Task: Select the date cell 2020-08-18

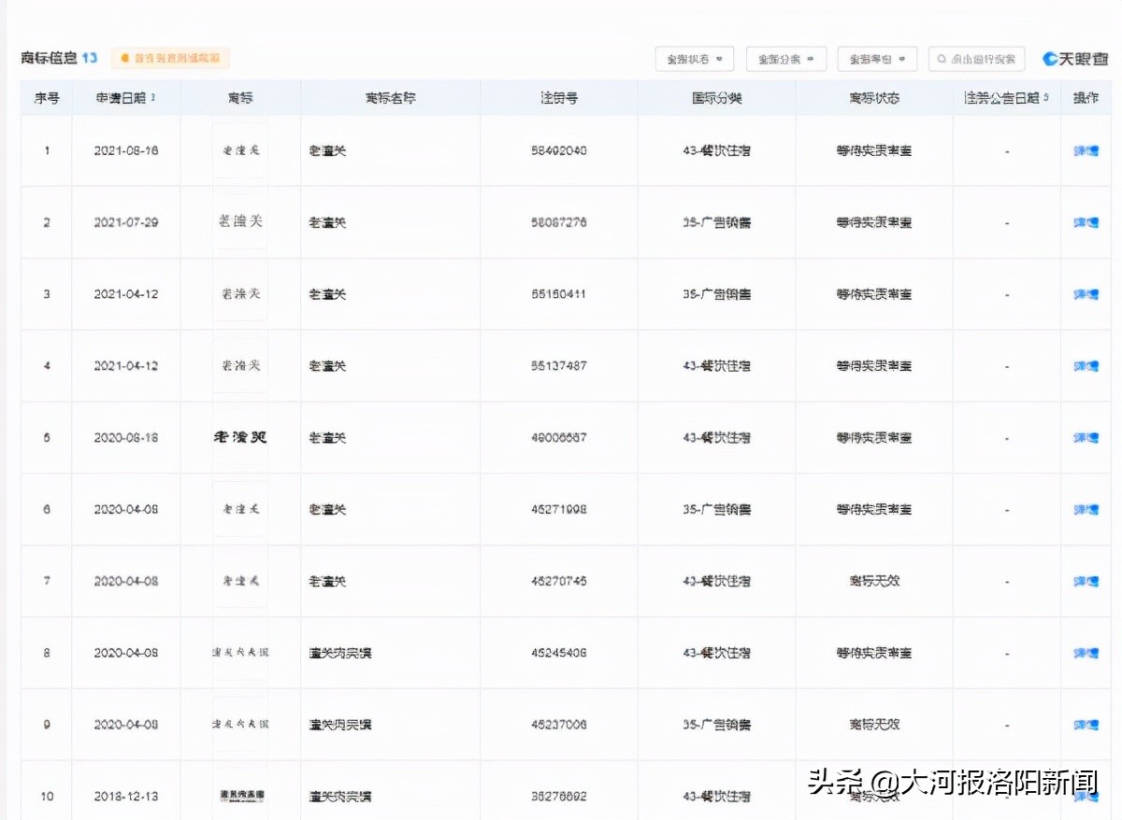Action: coord(126,437)
